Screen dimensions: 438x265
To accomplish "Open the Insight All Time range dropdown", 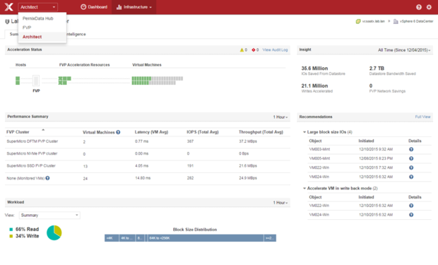I will (x=404, y=50).
